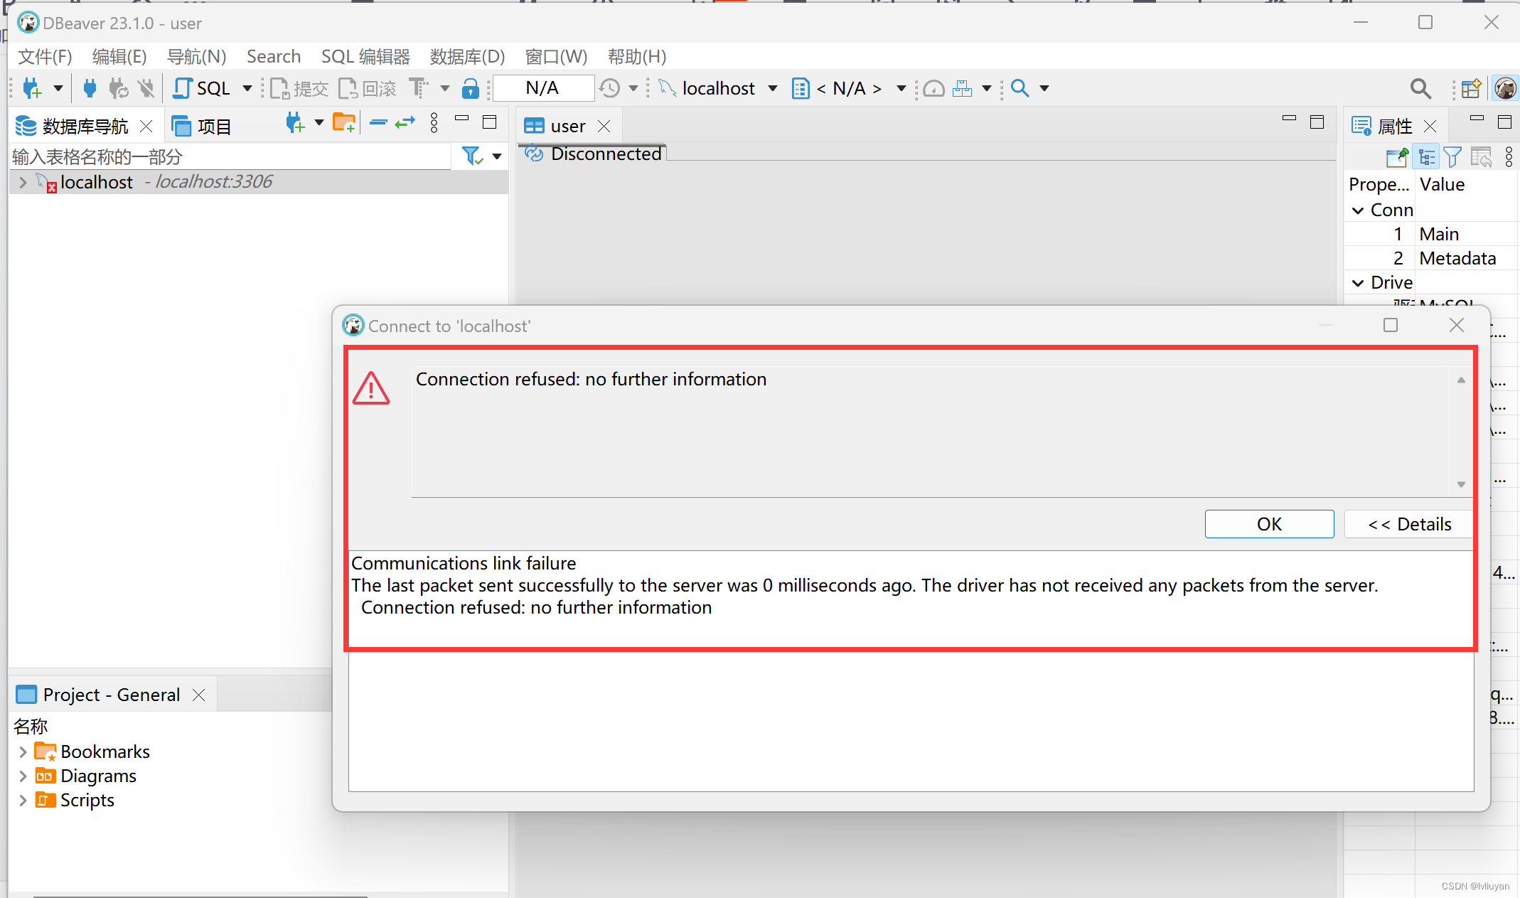Open the SQL 编辑器 menu
1520x898 pixels.
tap(365, 56)
